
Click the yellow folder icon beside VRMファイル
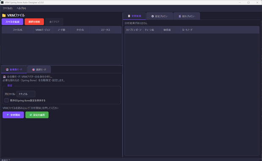click(x=4, y=16)
